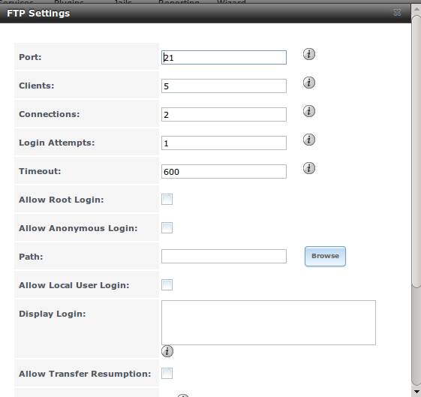Viewport: 421px width, 397px height.
Task: Focus the Port input field
Action: tap(224, 57)
